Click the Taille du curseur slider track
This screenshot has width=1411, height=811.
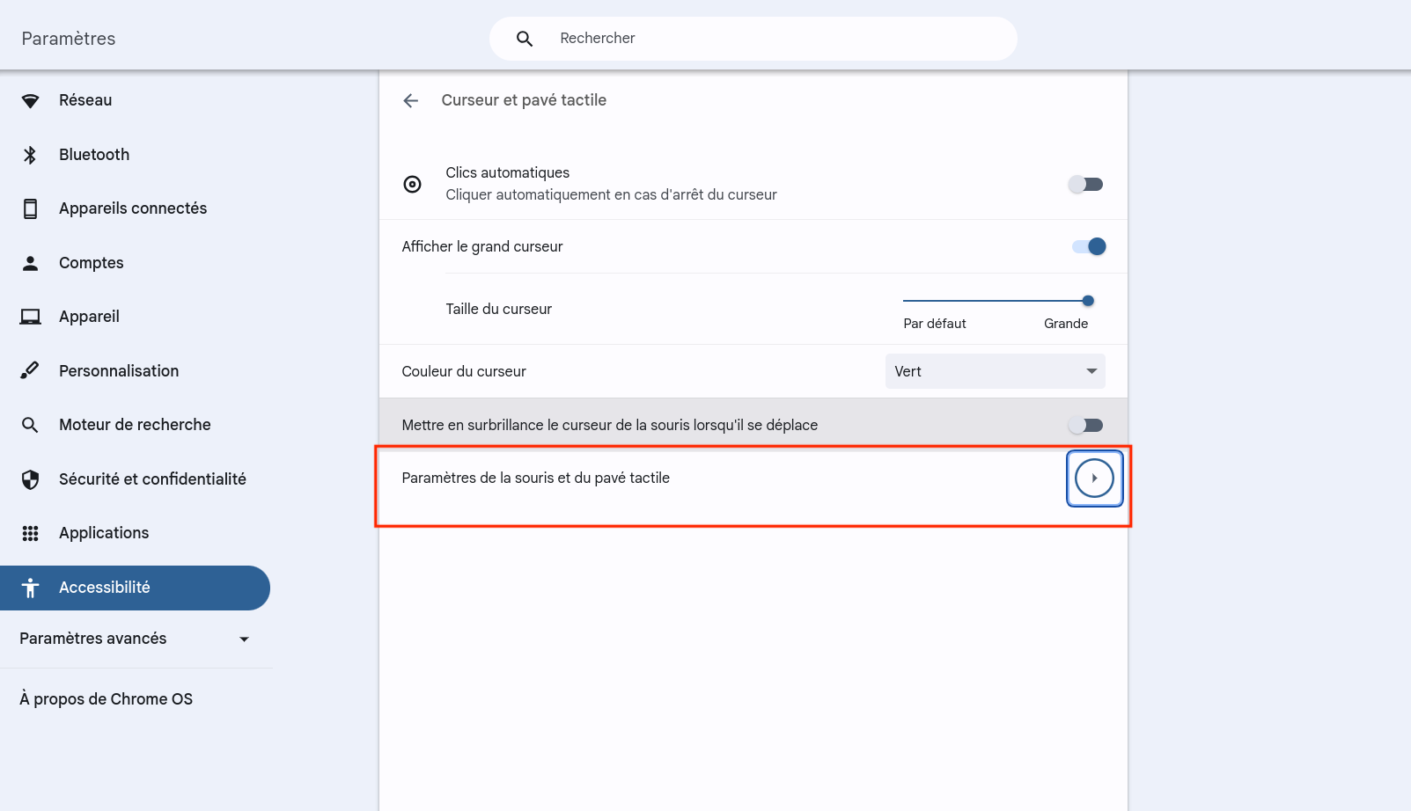pos(995,301)
